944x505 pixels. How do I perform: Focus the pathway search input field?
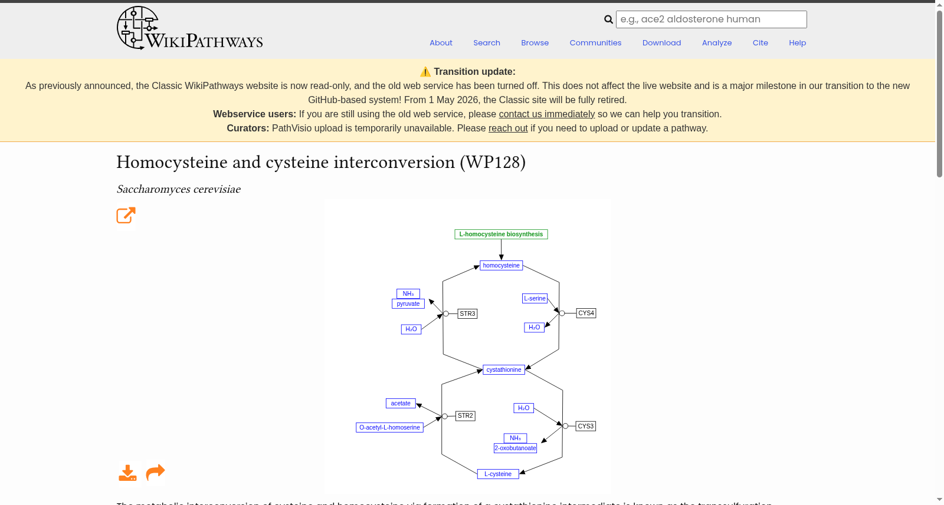tap(711, 19)
